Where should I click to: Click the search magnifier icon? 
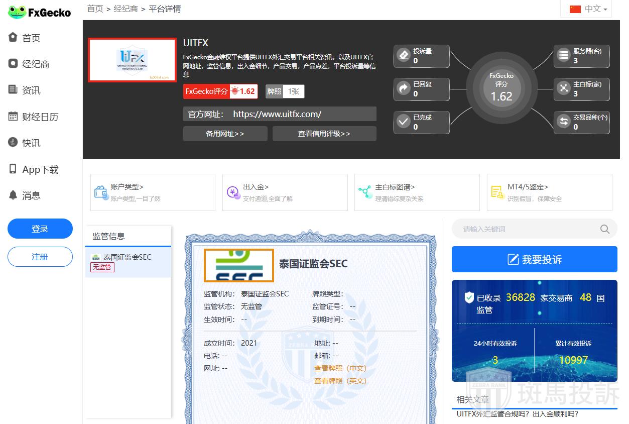(x=605, y=229)
